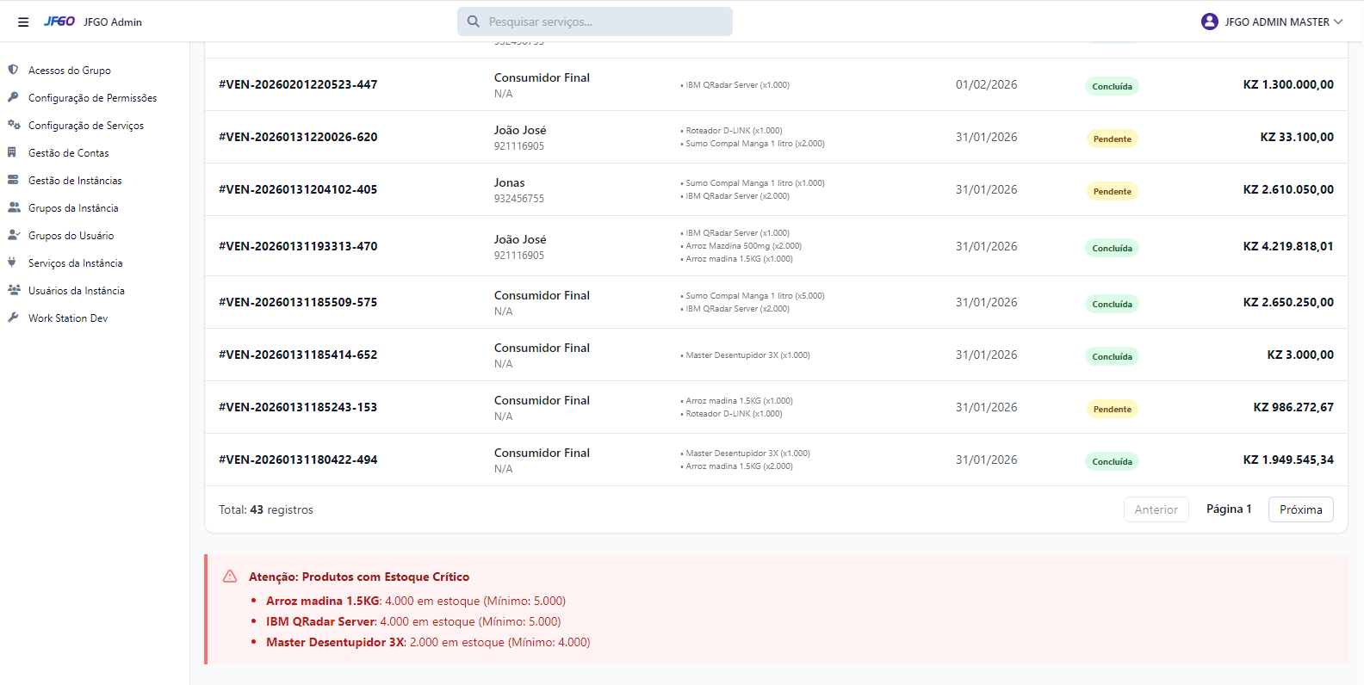Open the hamburger menu icon
Image resolution: width=1364 pixels, height=685 pixels.
(x=23, y=22)
